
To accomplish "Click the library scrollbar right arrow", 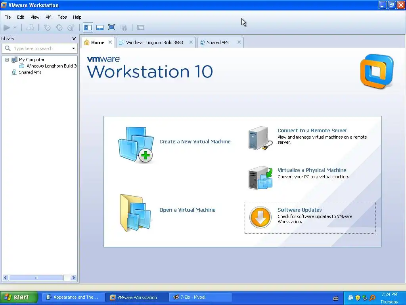I will (x=73, y=278).
